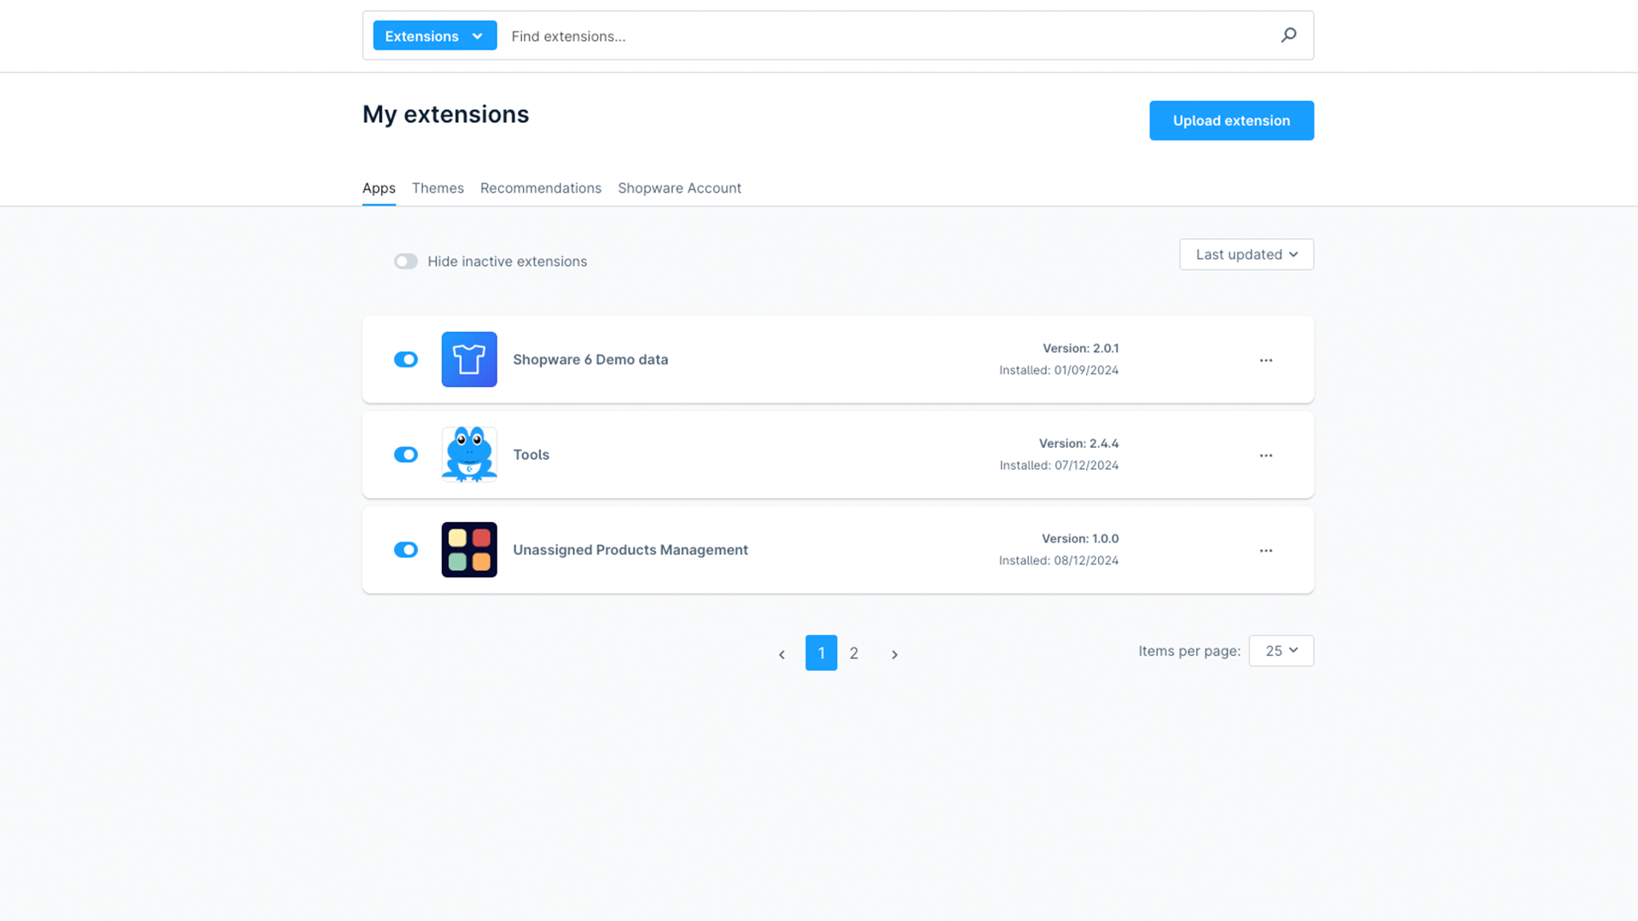
Task: Click the Shopware 6 Demo data app icon
Action: [468, 359]
